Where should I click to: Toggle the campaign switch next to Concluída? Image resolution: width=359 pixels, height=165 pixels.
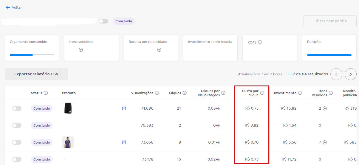point(103,21)
